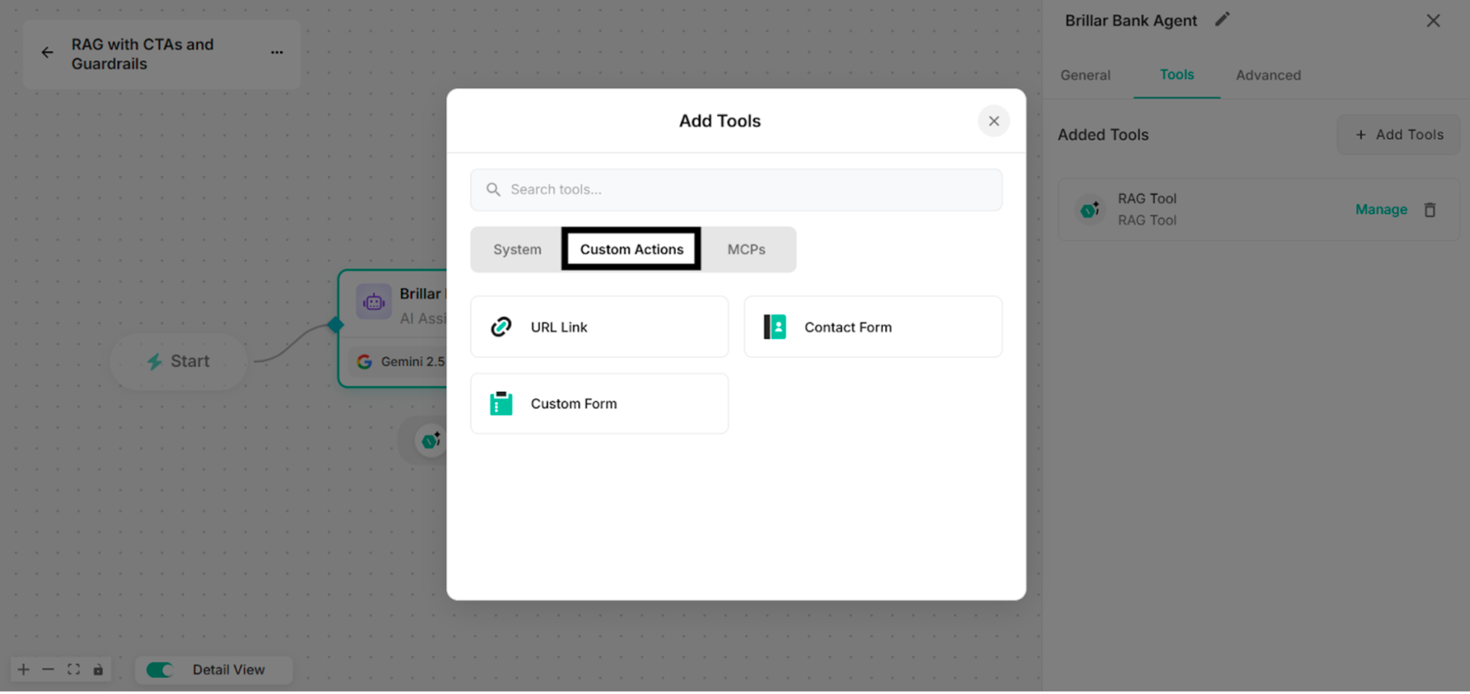Switch to the System tools category

[517, 249]
